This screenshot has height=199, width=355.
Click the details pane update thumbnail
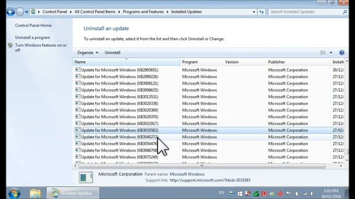86,177
